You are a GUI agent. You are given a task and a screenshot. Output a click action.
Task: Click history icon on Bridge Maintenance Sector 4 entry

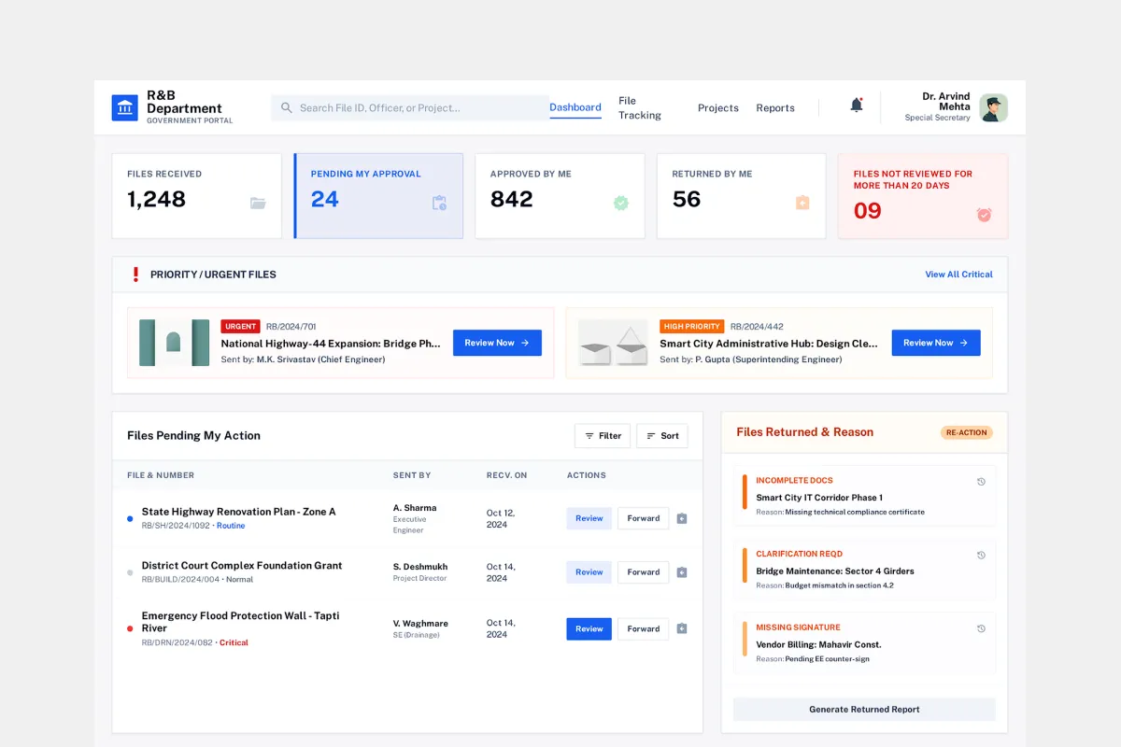point(981,554)
